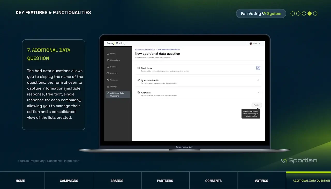This screenshot has width=331, height=189.
Task: Follow the Additional Data Questions breadcrumb link
Action: [x=145, y=49]
